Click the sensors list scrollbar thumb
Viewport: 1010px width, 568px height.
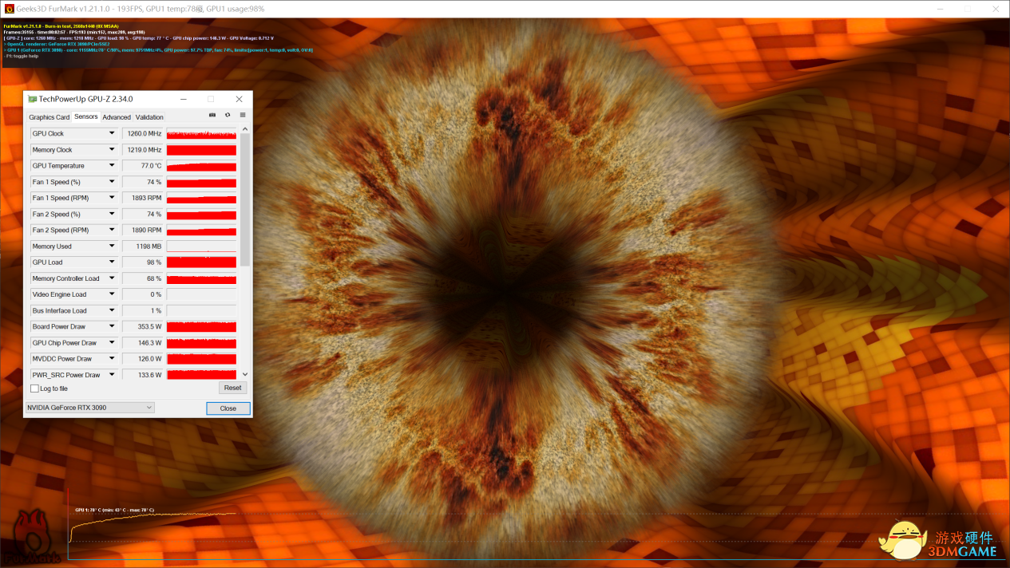(x=245, y=199)
